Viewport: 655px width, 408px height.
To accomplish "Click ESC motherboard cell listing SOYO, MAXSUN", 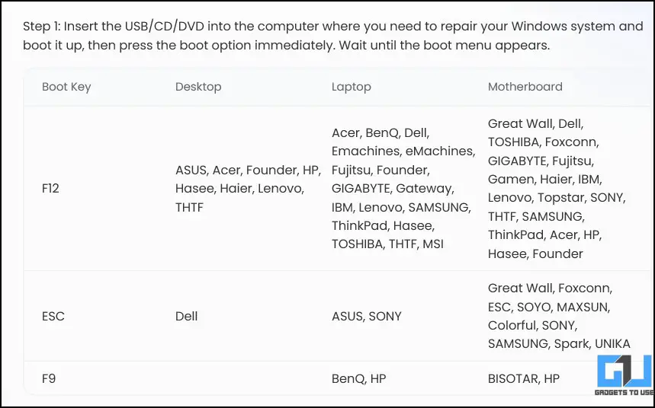I will point(559,316).
